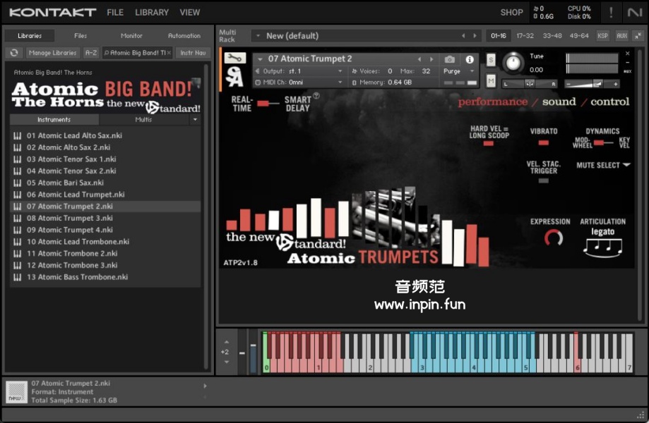
Task: Open the sound page link
Action: pos(559,102)
